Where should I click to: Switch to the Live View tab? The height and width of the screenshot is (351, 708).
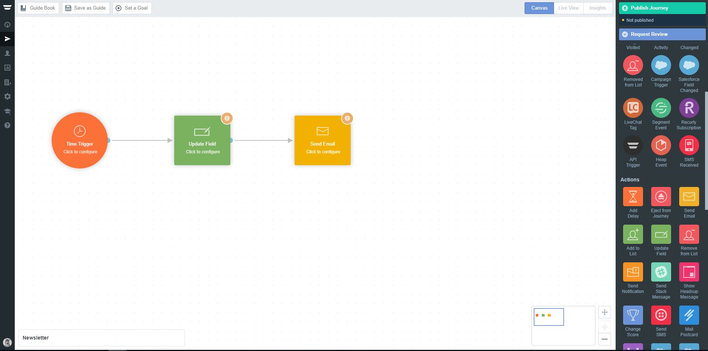coord(568,8)
